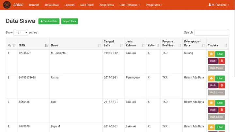Select NISN cell 36783678638

click(27, 77)
